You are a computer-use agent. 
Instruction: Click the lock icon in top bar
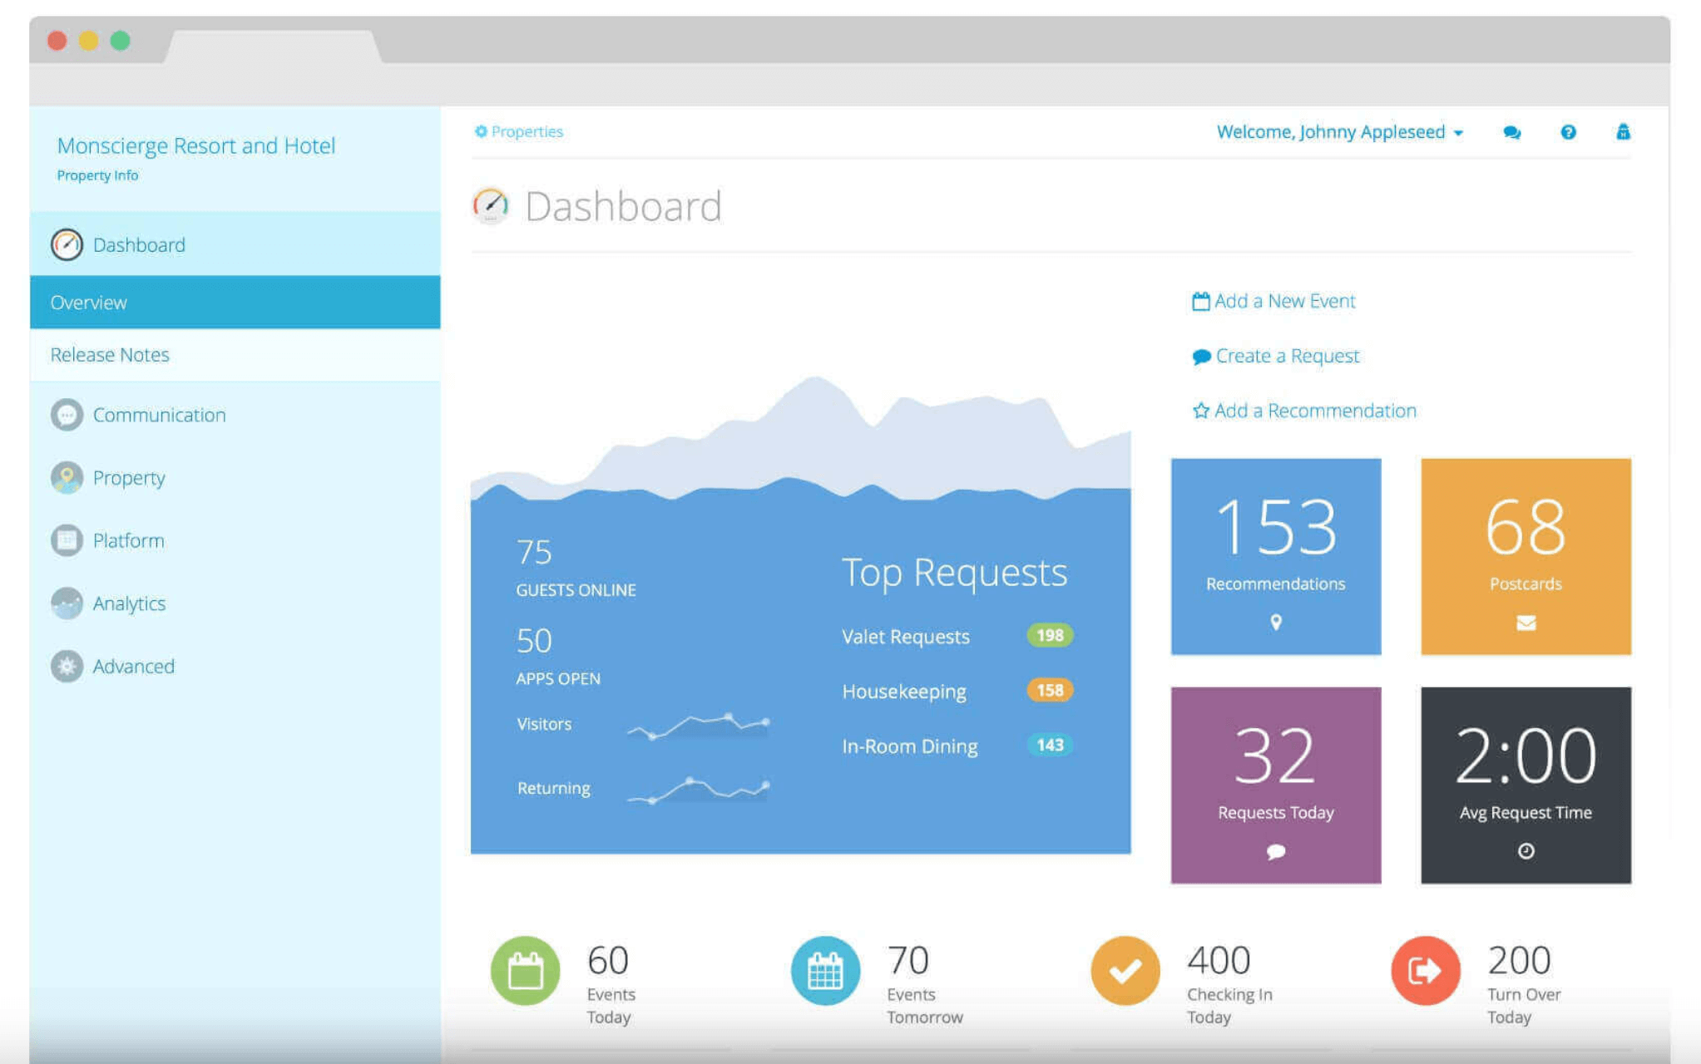[x=1622, y=132]
